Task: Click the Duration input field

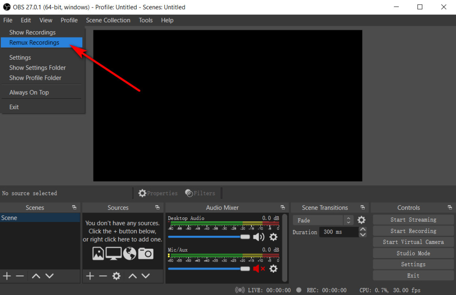Action: pyautogui.click(x=336, y=232)
